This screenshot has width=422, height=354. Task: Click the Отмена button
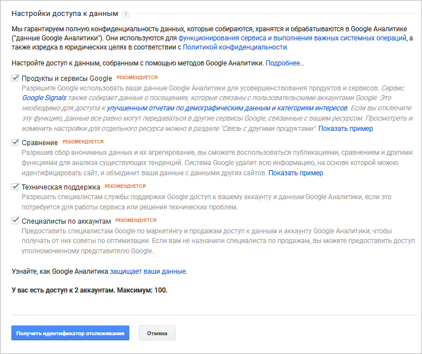(x=157, y=333)
